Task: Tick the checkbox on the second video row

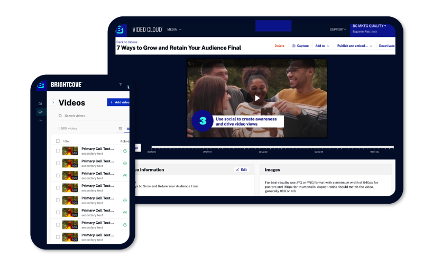Action: coord(58,164)
